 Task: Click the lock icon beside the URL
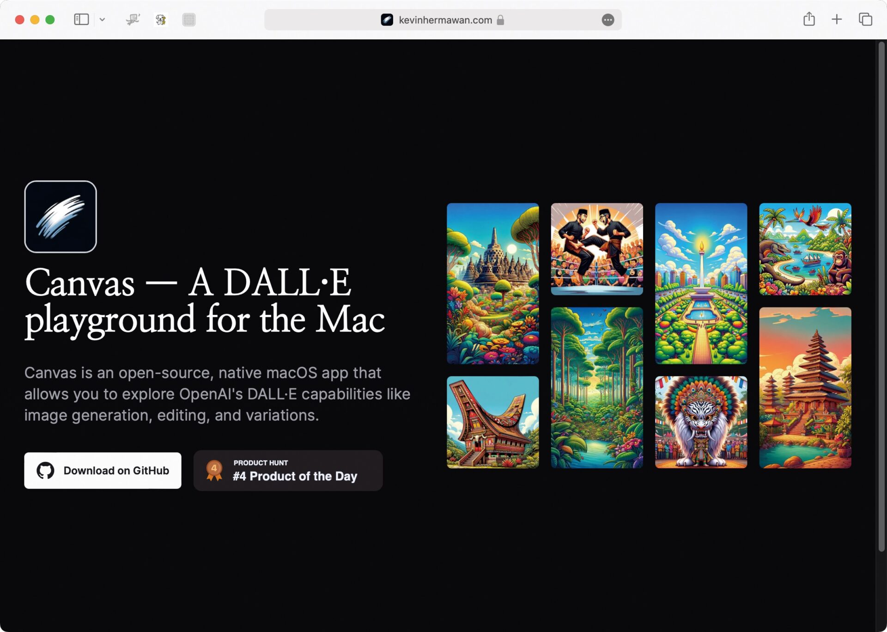[500, 20]
